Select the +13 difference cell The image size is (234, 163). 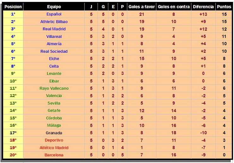tap(203, 14)
